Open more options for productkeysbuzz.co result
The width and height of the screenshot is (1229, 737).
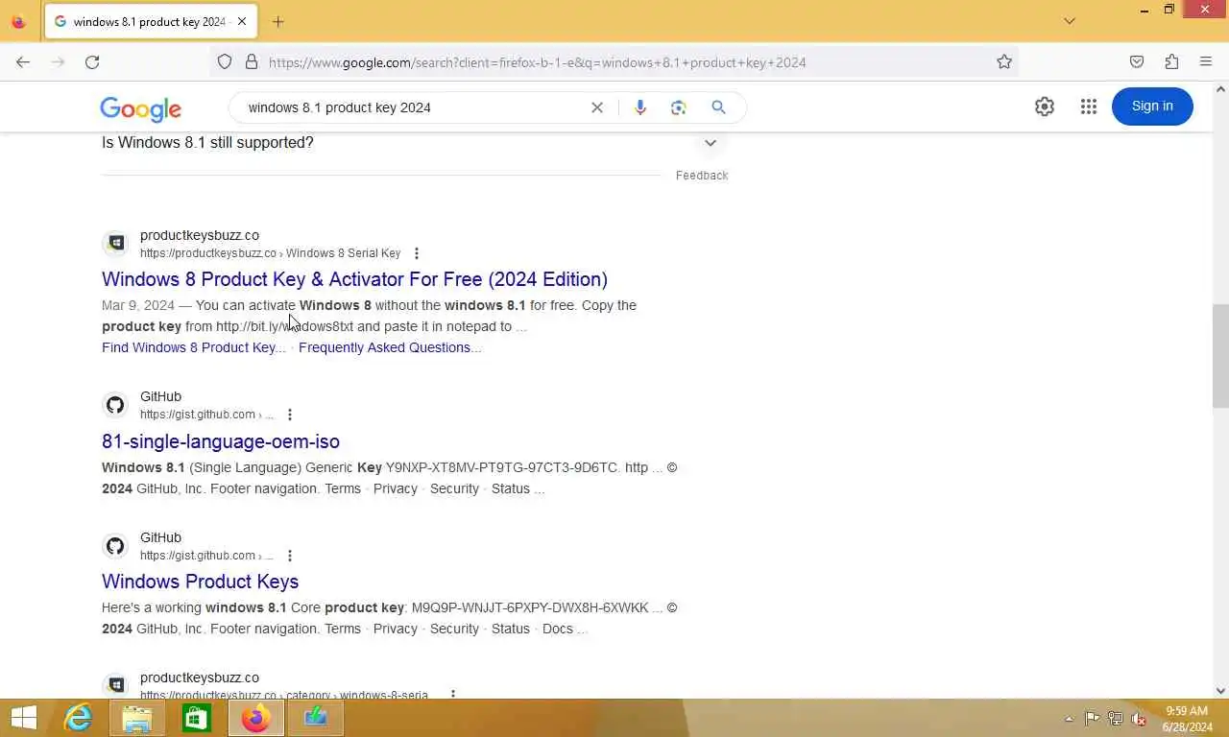(417, 253)
